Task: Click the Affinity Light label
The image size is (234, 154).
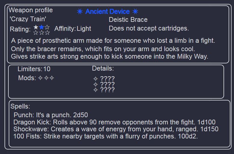Action: click(x=73, y=29)
